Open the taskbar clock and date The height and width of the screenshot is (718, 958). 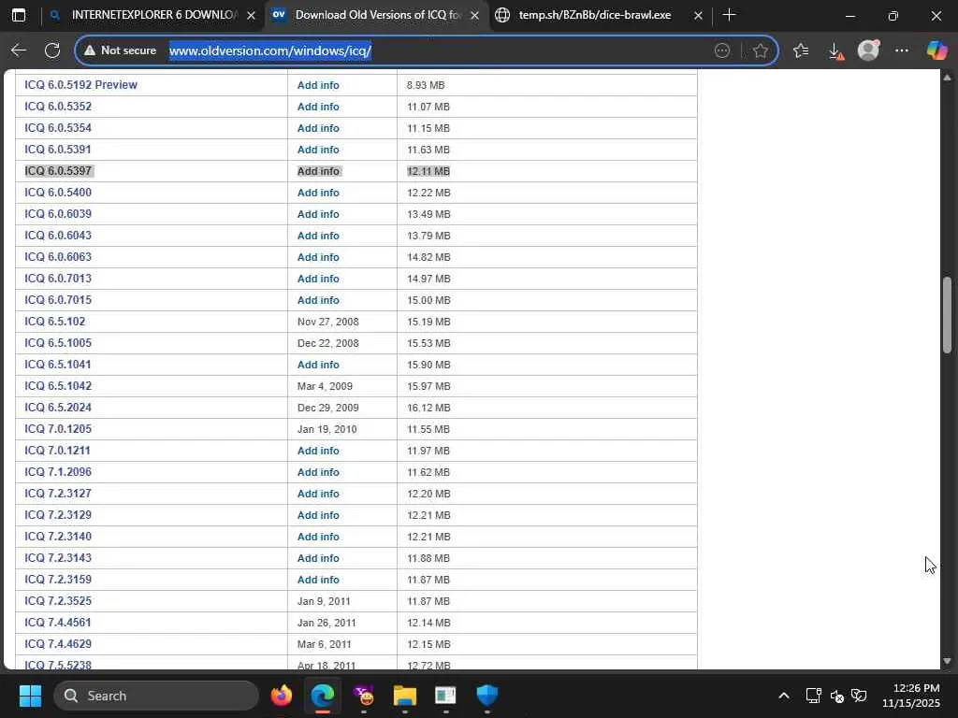[x=910, y=696]
